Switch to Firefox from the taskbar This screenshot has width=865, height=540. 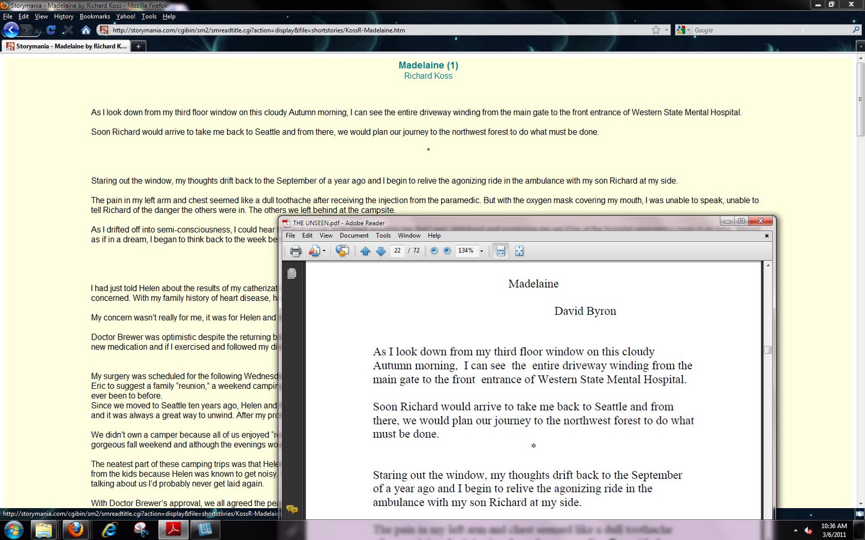coord(76,530)
